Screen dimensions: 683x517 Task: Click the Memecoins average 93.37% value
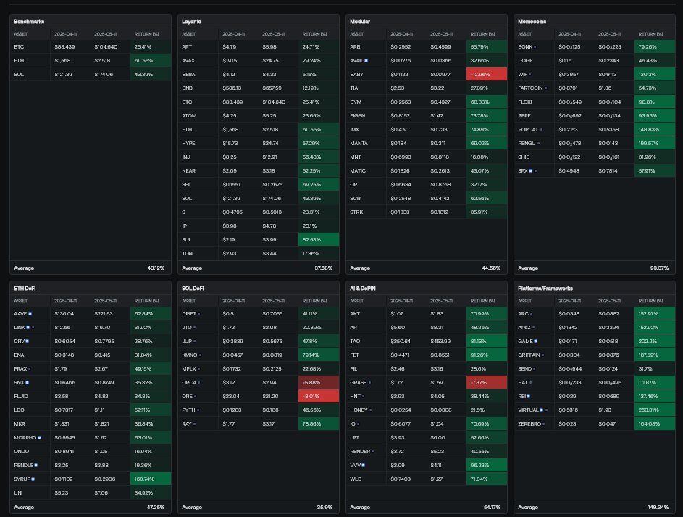pyautogui.click(x=659, y=268)
